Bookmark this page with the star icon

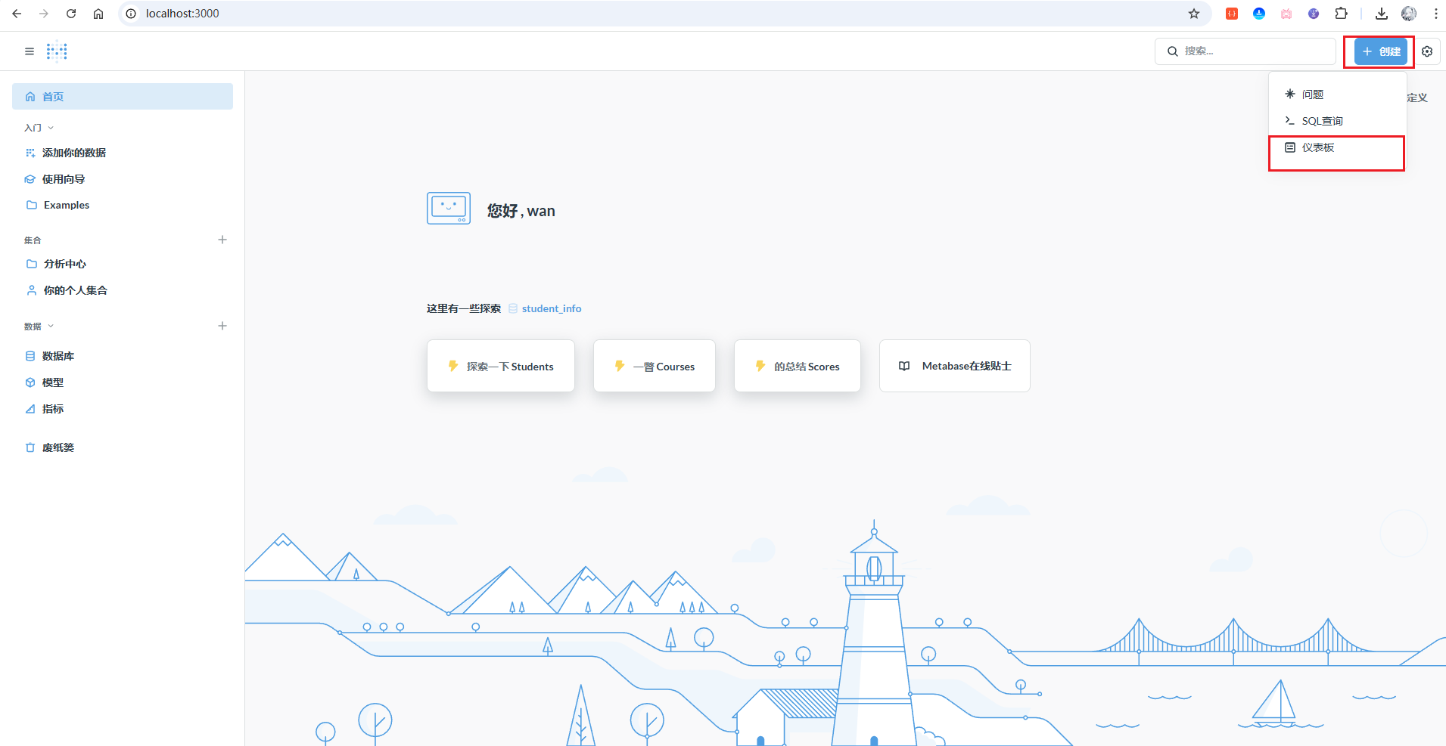tap(1194, 14)
